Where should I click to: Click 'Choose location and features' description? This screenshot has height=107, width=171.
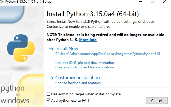tap(78, 83)
